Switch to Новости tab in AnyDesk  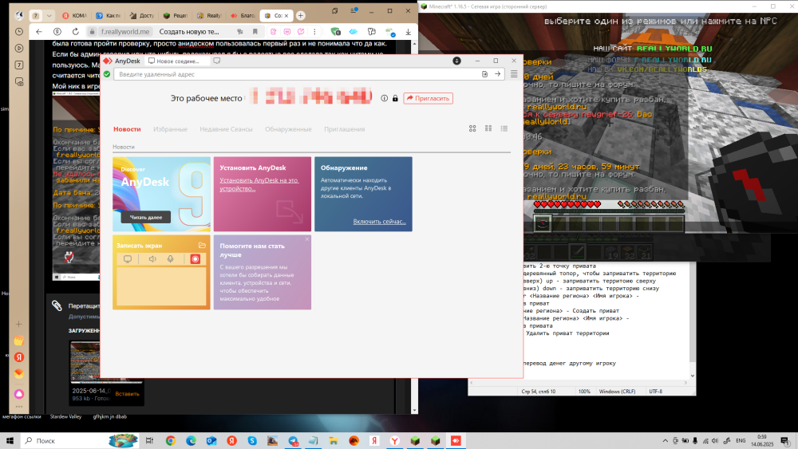pos(127,129)
